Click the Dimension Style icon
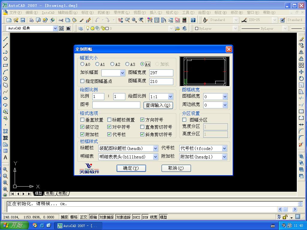Screen dimensions: 307x230 (x=244, y=20)
